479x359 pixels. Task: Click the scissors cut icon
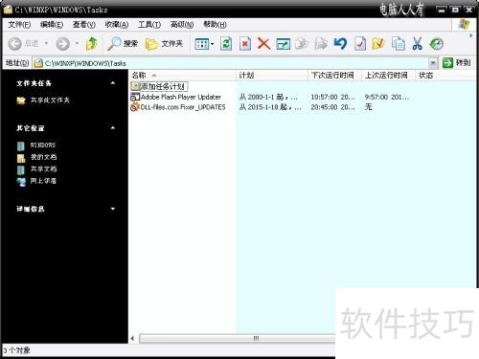(417, 44)
